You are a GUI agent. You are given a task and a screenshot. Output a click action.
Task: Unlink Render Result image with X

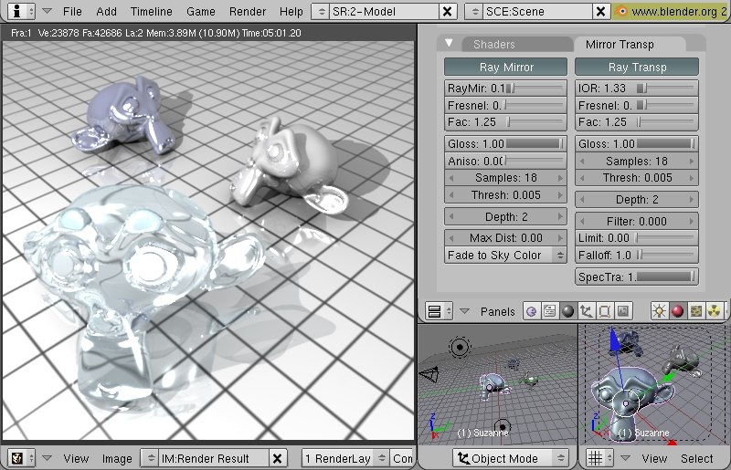[277, 458]
